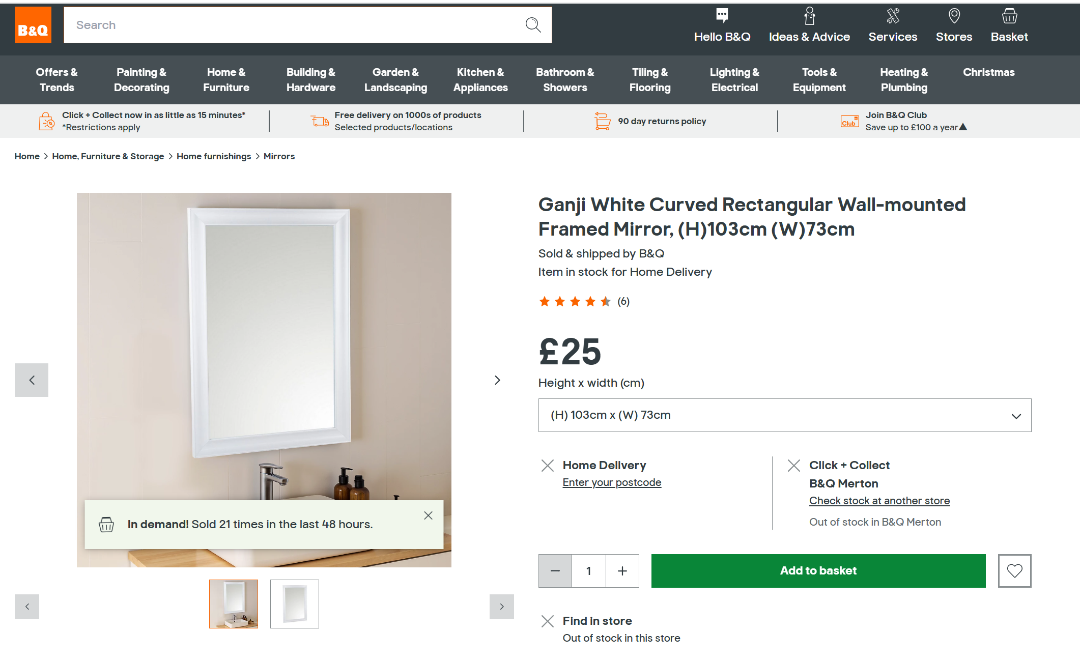Viewport: 1080px width, 661px height.
Task: Click Check stock at another store
Action: [x=879, y=501]
